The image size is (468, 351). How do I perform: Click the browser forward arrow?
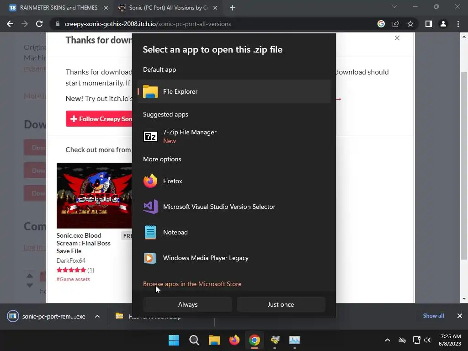pyautogui.click(x=25, y=24)
